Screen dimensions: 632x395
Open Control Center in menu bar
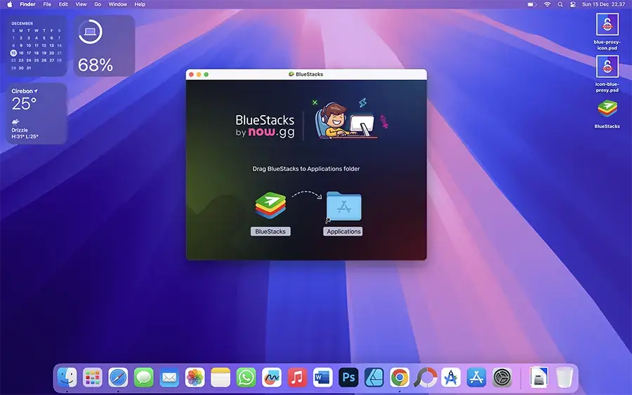click(573, 4)
